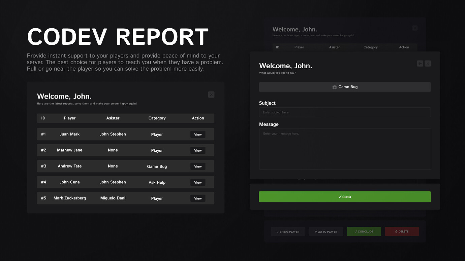Click the back arrow in the report form
Viewport: 465px width, 261px height.
pos(420,63)
